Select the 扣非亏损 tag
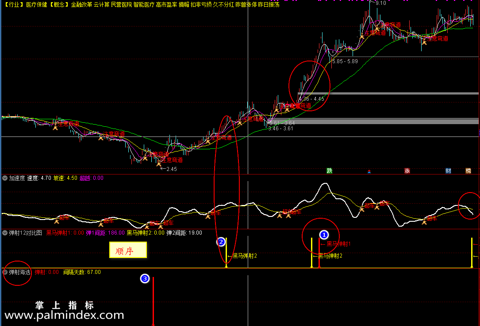 [201, 4]
